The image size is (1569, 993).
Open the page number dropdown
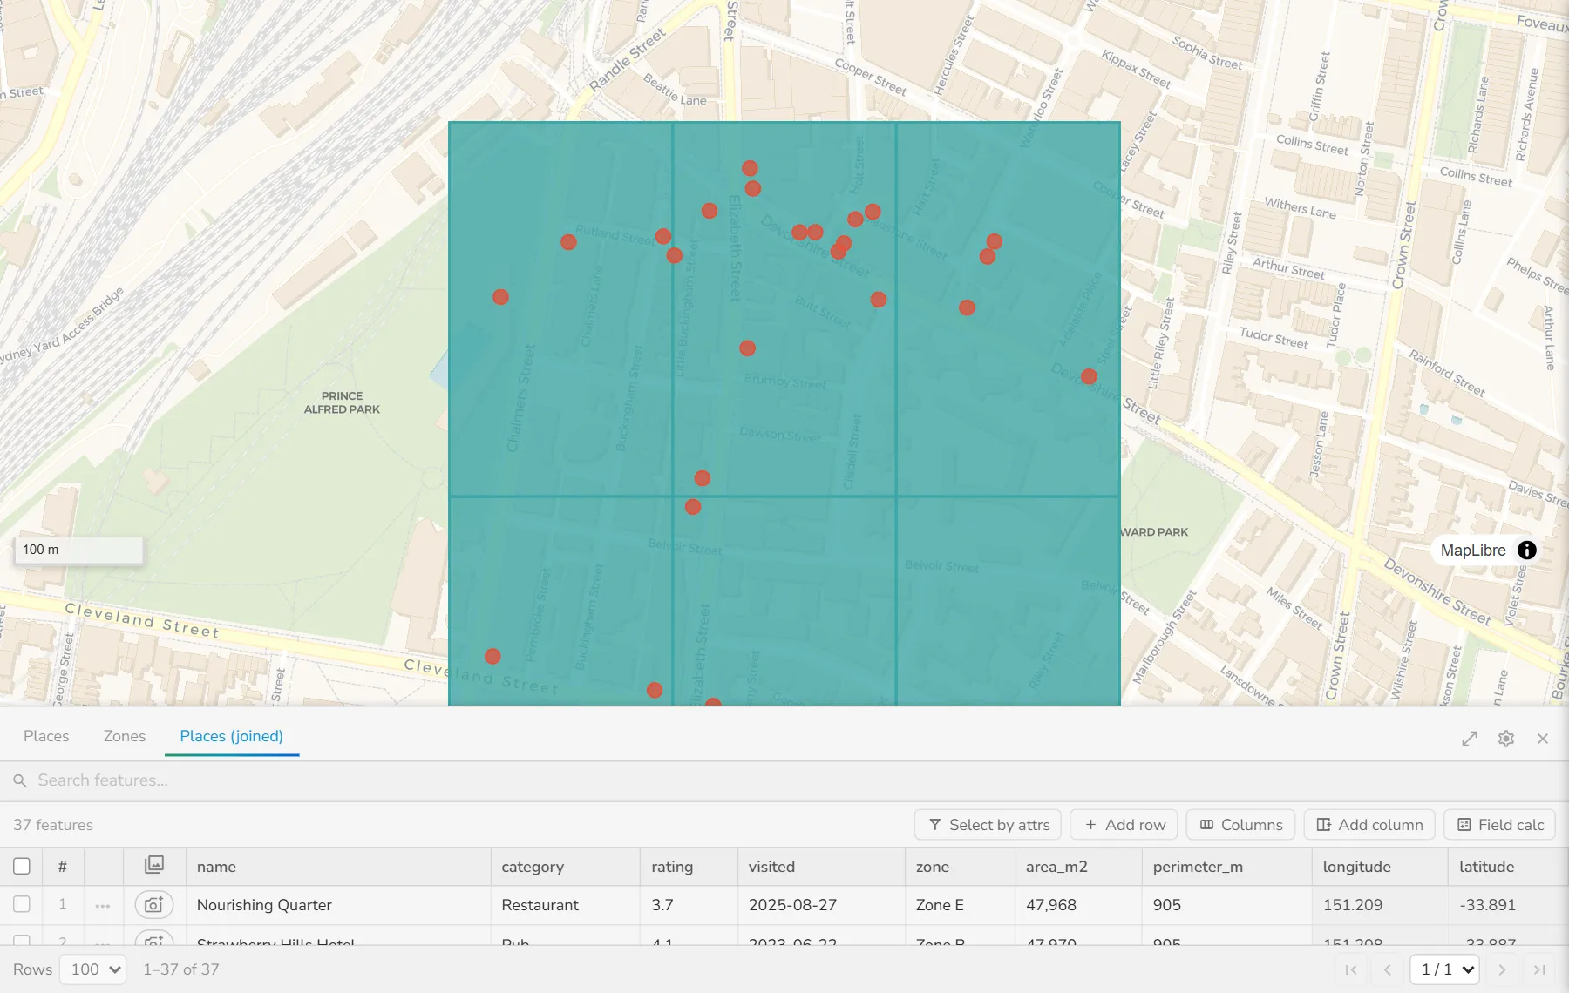coord(1445,969)
